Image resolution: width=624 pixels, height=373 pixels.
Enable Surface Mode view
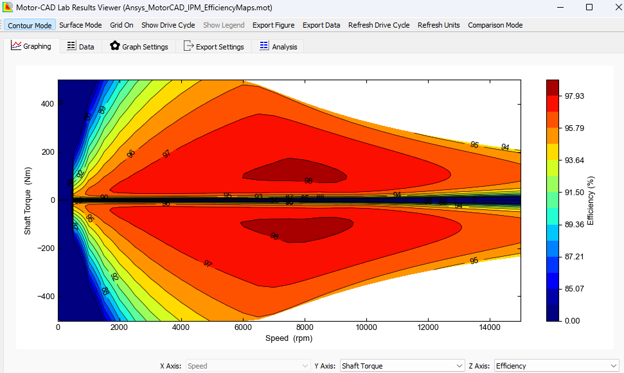pos(80,25)
